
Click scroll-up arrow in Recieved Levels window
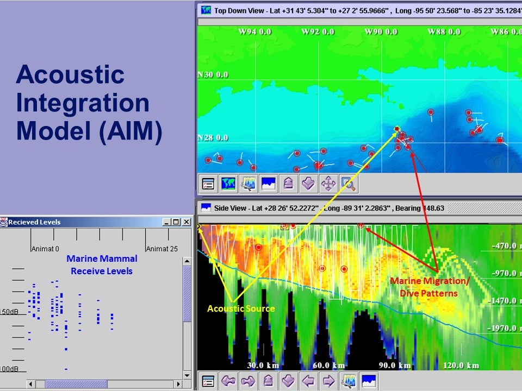(187, 262)
